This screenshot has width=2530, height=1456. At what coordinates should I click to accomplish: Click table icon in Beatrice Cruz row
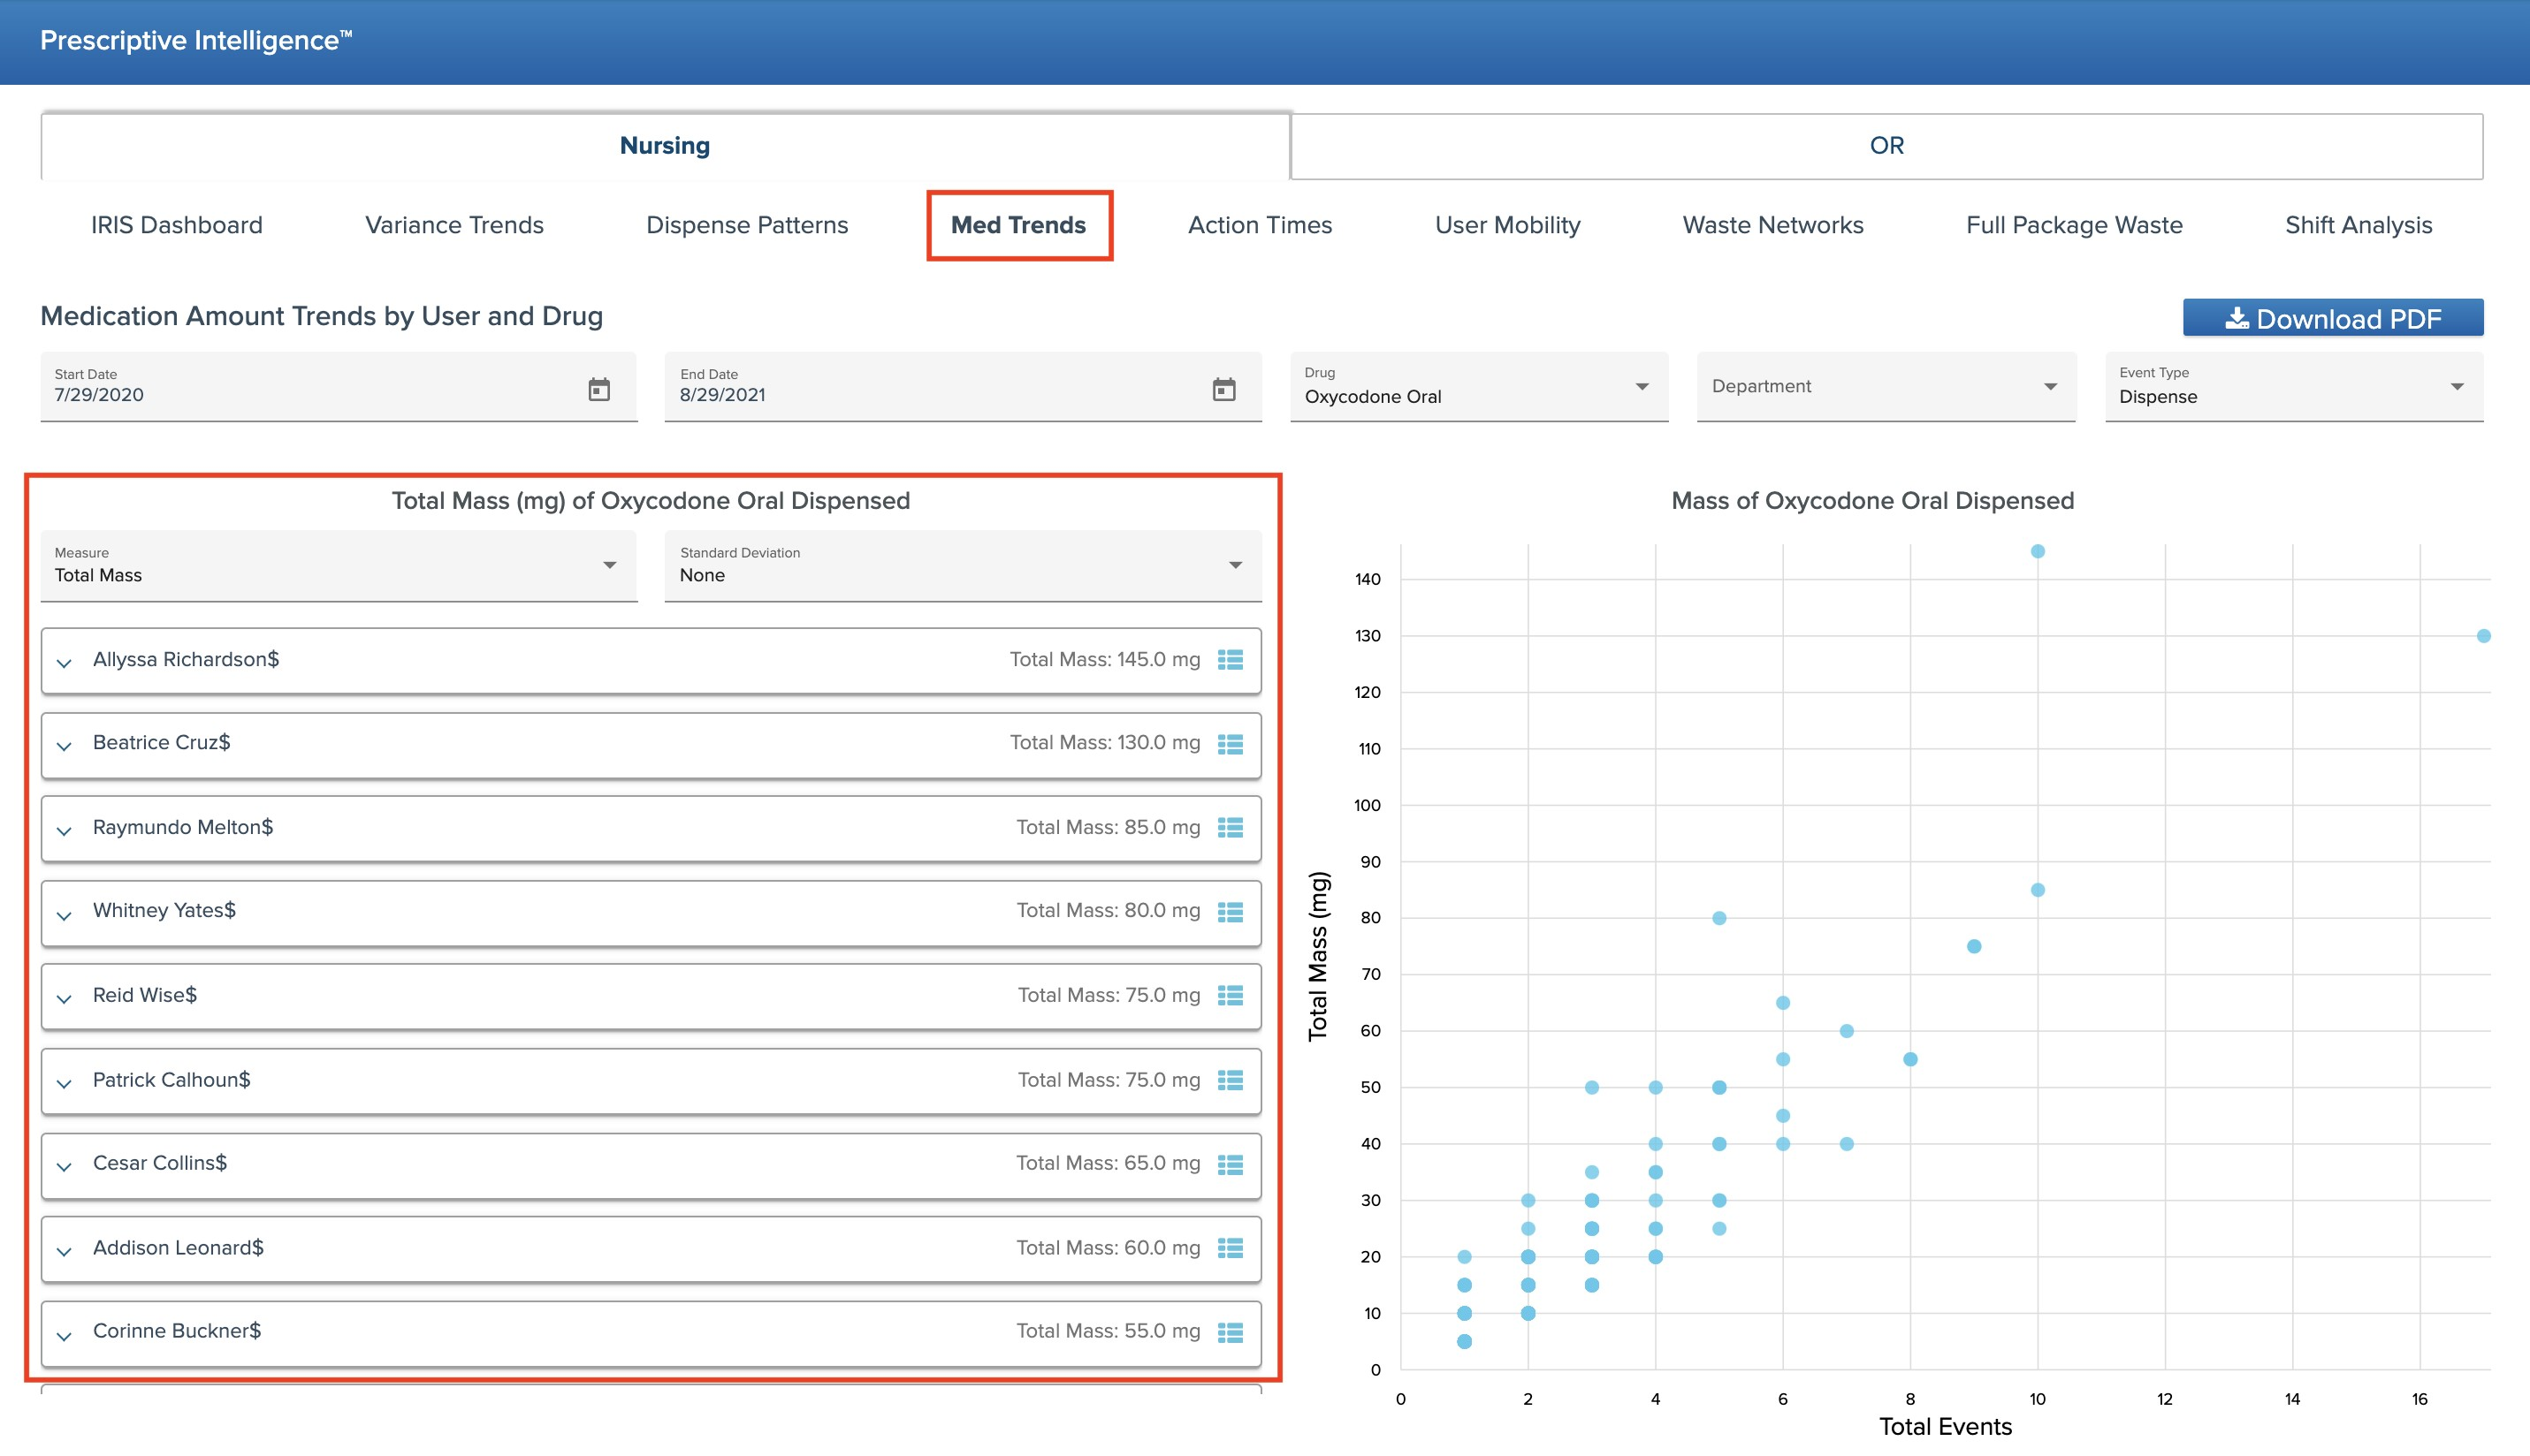(1230, 744)
